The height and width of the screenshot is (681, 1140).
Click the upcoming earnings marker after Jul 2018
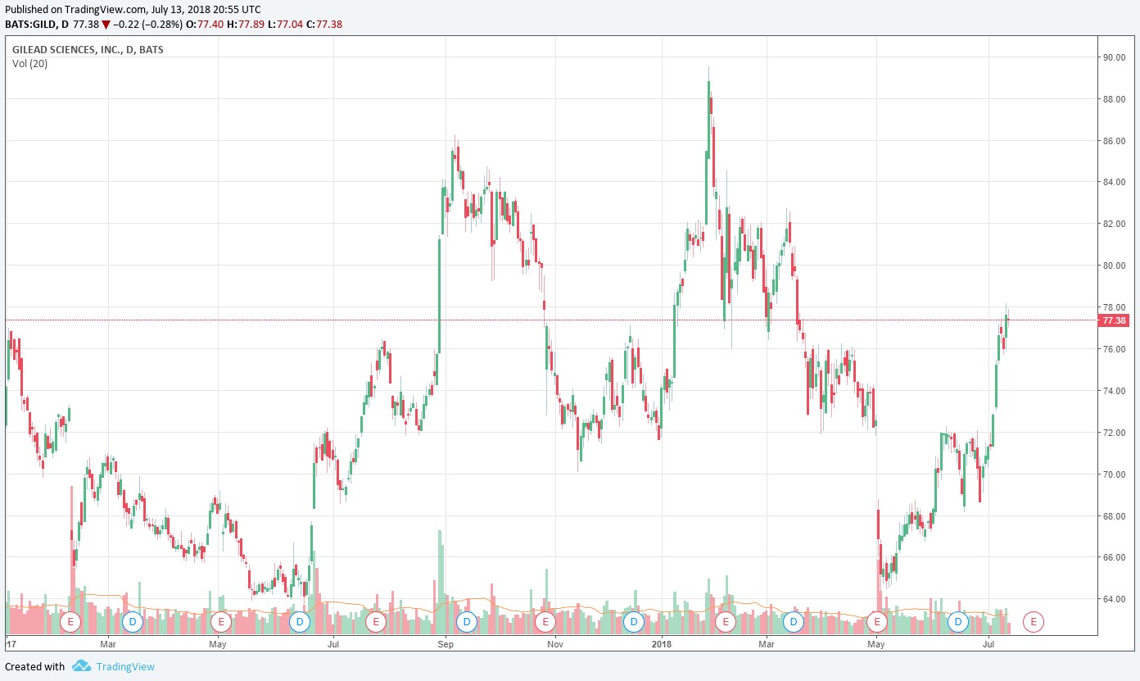click(x=1034, y=622)
